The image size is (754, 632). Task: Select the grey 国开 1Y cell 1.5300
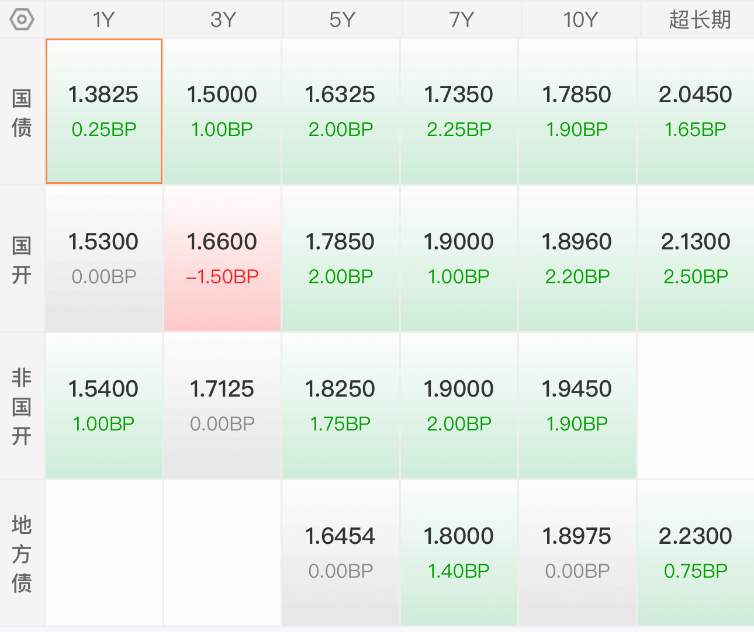point(104,259)
